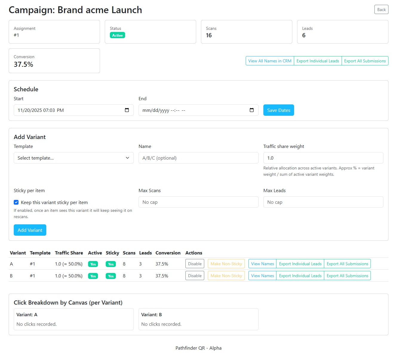Viewport: 398px width, 355px height.
Task: Uncheck Keep this variant sticky per item
Action: [16, 202]
